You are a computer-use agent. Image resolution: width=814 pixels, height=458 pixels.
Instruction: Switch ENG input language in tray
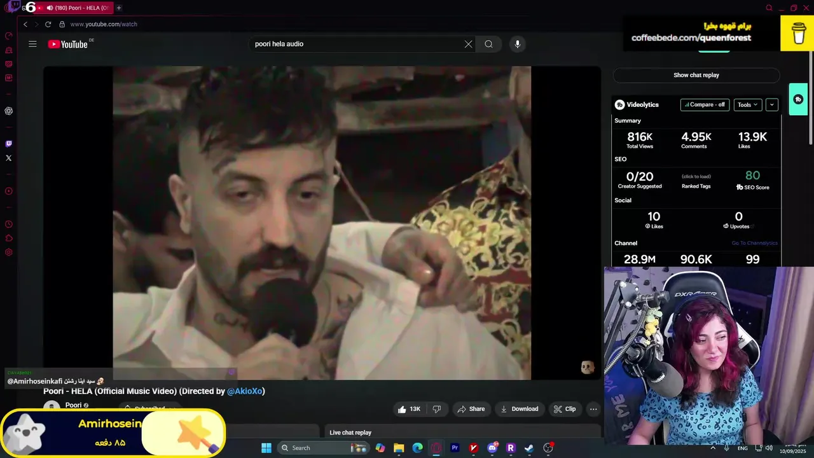[743, 448]
